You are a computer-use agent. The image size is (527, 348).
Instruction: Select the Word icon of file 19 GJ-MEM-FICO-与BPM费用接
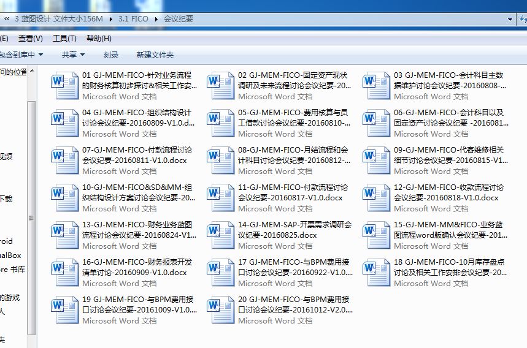tap(64, 309)
